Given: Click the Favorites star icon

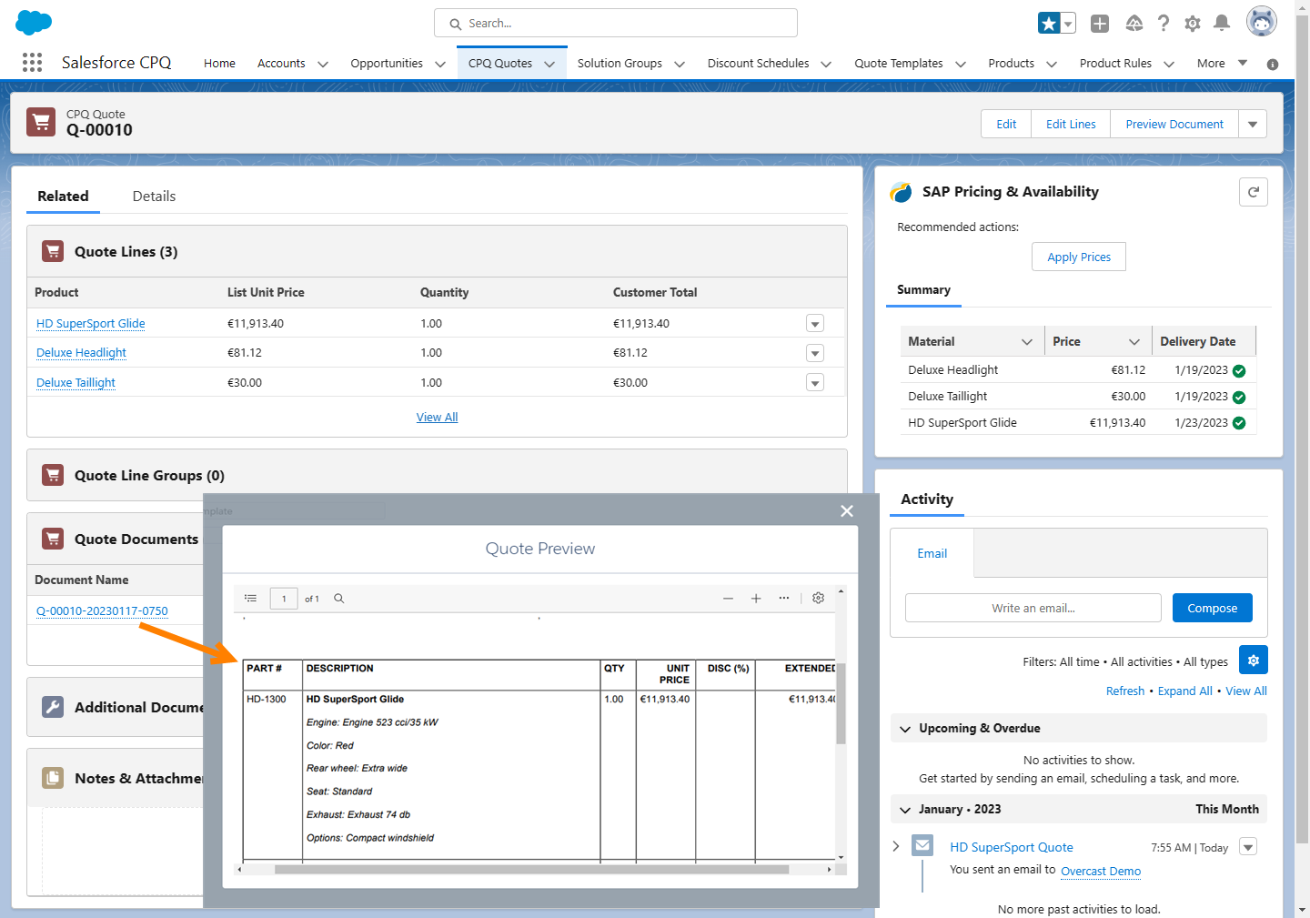Looking at the screenshot, I should click(x=1049, y=24).
